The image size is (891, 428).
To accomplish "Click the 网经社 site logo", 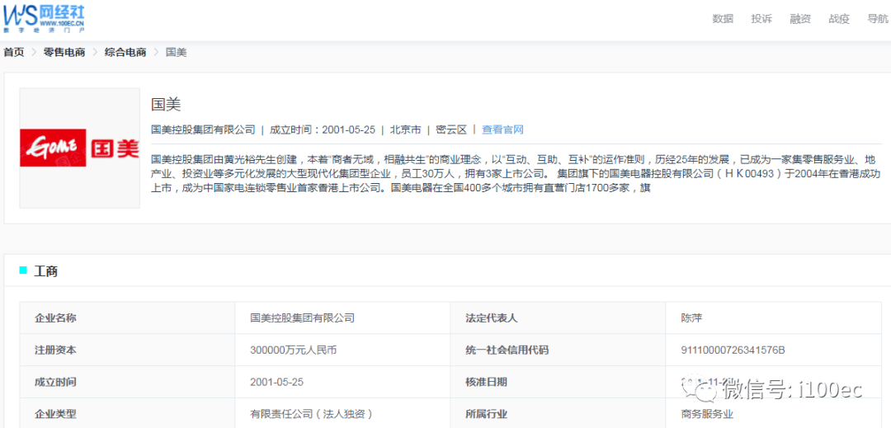I will coord(44,17).
